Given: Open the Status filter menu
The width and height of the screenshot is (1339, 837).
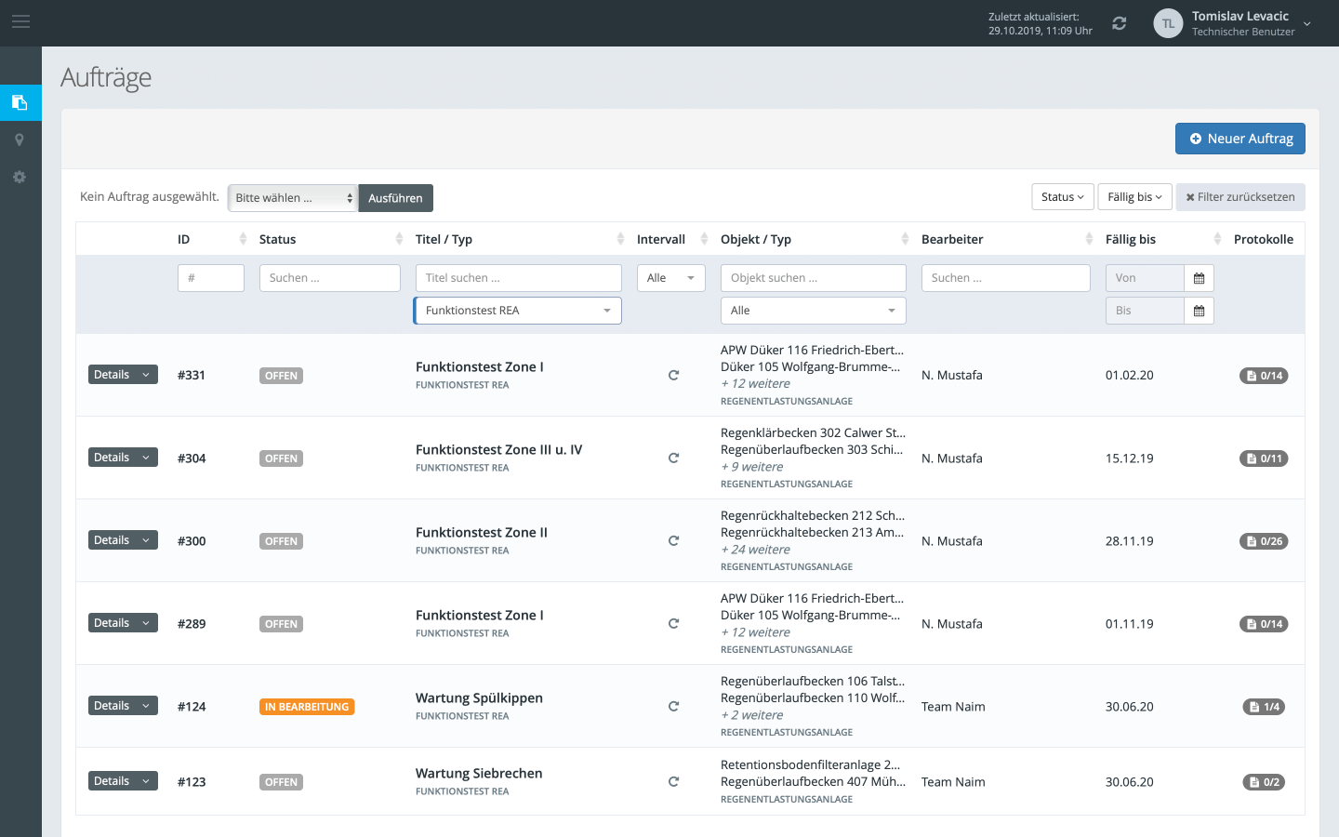Looking at the screenshot, I should [1062, 197].
